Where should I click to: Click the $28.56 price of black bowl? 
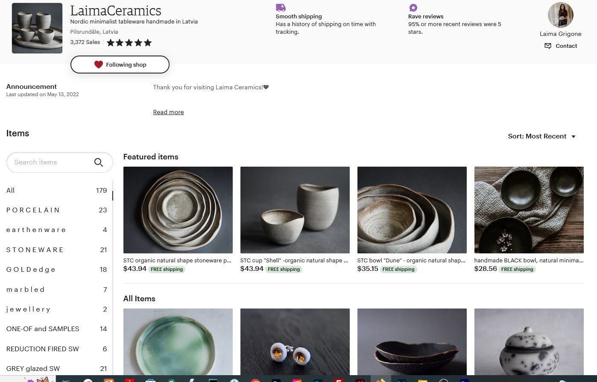486,269
